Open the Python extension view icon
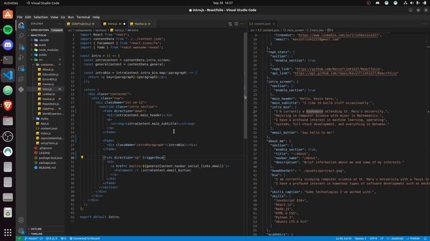Screen dimensions: 430x241 tap(21, 90)
